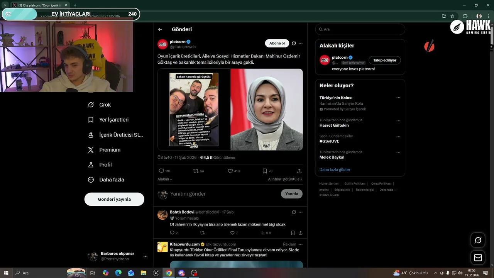Click the Ara search field on X
The height and width of the screenshot is (278, 494).
coord(360,29)
